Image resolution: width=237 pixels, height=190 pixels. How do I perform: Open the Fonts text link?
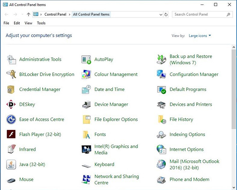[100, 134]
